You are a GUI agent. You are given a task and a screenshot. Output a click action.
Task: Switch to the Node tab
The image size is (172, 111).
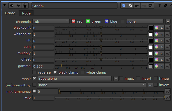(26, 13)
